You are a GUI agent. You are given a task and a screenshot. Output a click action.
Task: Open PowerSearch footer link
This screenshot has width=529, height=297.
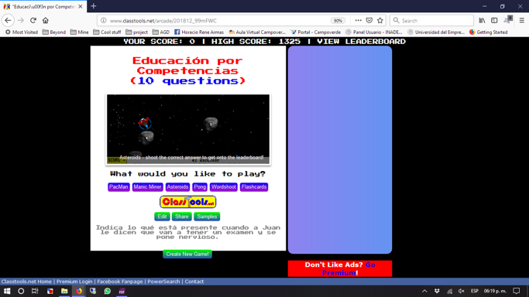[163, 282]
